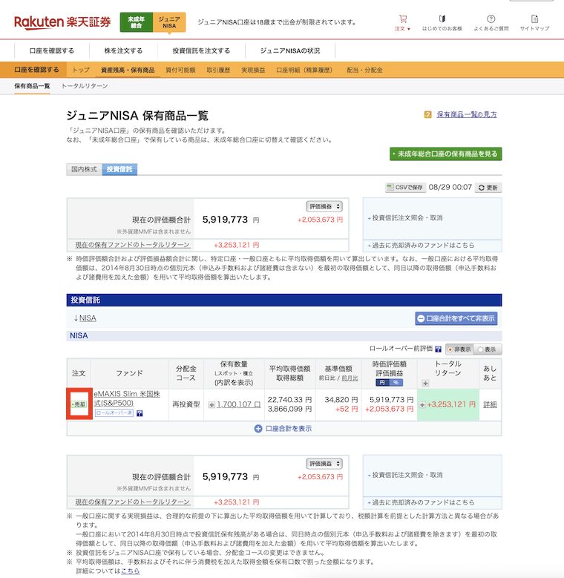
Task: Select the 非表示 radio button
Action: click(x=459, y=348)
